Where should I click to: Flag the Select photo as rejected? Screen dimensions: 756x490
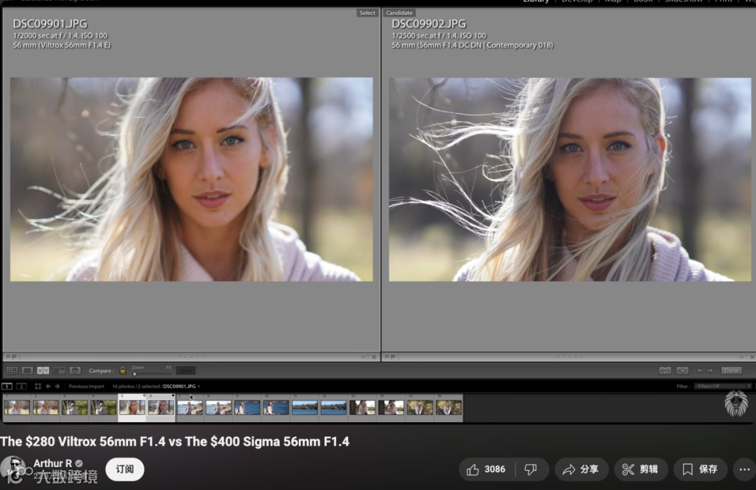click(x=14, y=356)
